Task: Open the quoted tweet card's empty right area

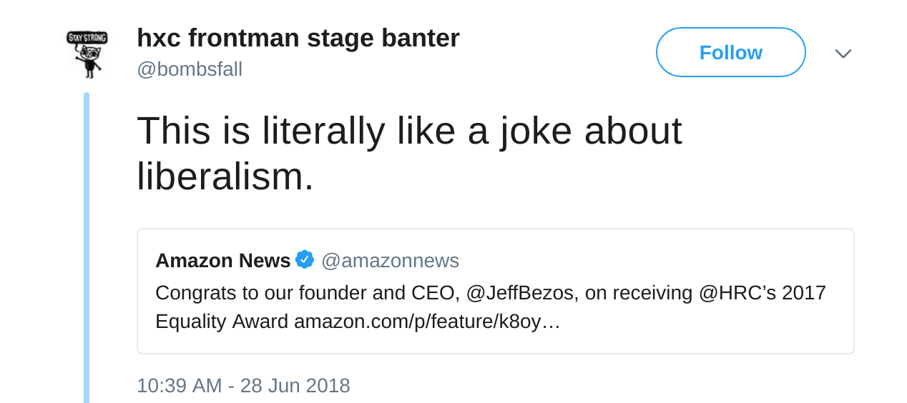Action: point(715,325)
